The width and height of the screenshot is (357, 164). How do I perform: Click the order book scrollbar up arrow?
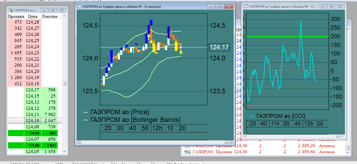[x=64, y=16]
